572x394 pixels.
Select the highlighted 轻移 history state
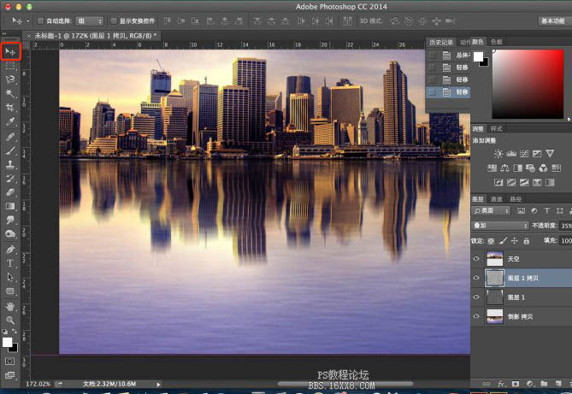pyautogui.click(x=448, y=92)
